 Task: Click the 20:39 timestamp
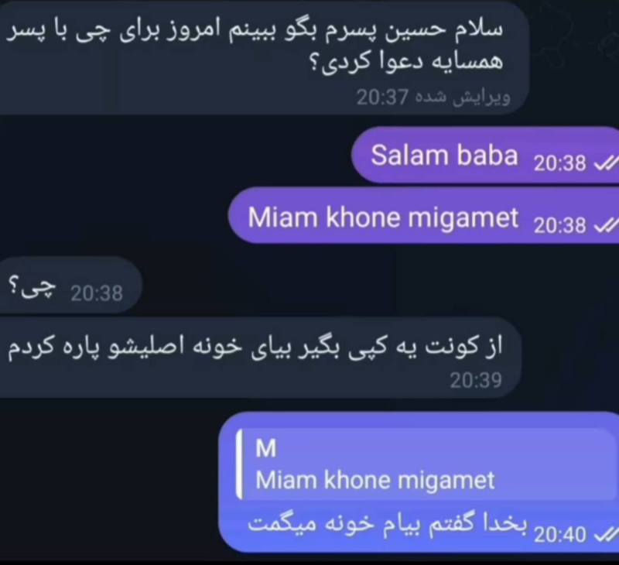(476, 380)
